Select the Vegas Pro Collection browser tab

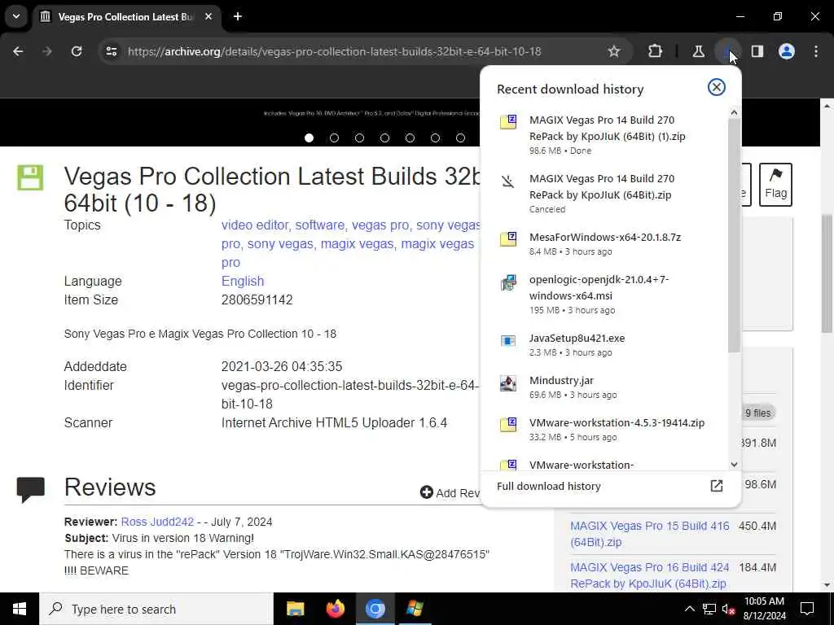pyautogui.click(x=125, y=17)
